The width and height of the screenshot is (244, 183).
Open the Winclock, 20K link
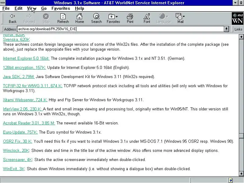[16, 150]
